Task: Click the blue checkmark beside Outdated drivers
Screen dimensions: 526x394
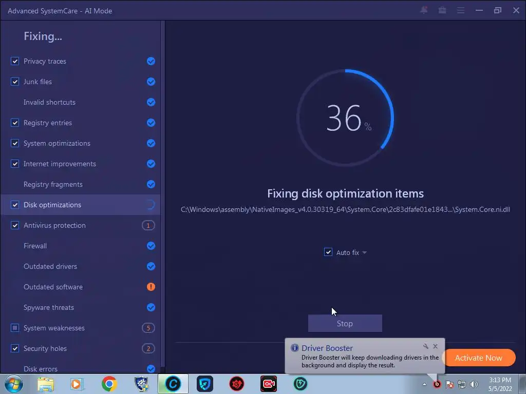Action: (x=151, y=266)
